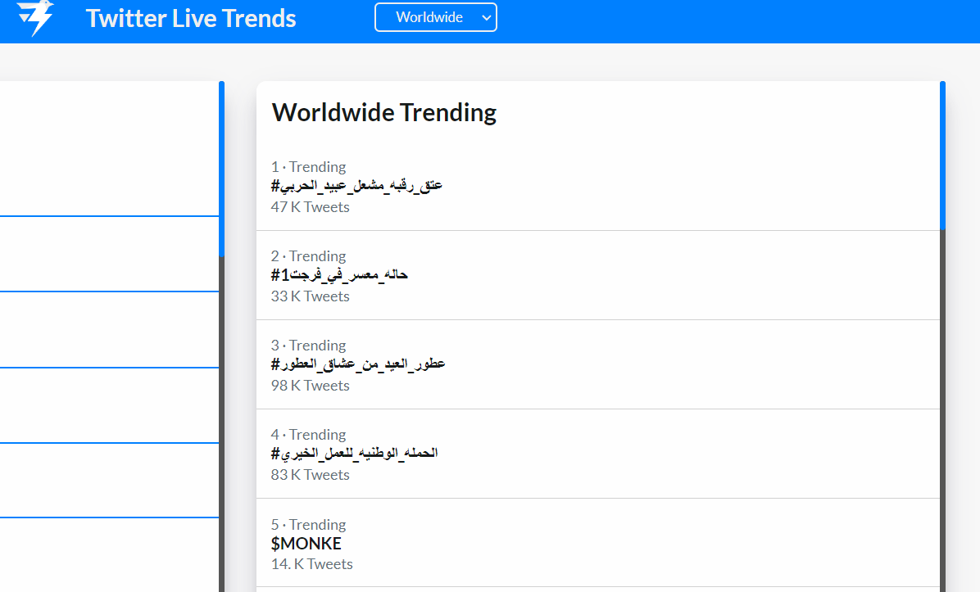The width and height of the screenshot is (980, 592).
Task: Select the '14. K Tweets' count
Action: pyautogui.click(x=312, y=564)
